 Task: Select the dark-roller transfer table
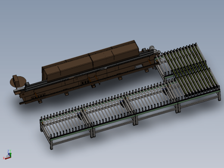(x=191, y=70)
